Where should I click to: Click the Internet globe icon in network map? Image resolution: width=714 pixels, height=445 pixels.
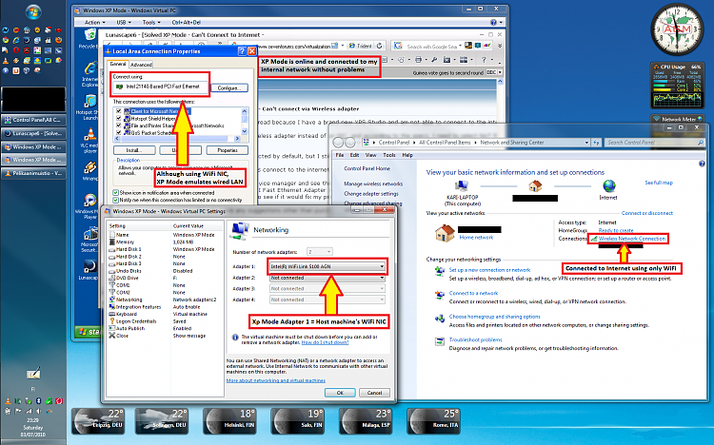609,186
